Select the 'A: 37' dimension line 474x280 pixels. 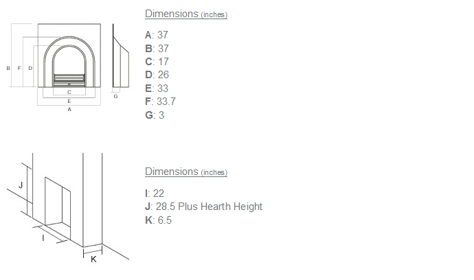pyautogui.click(x=157, y=35)
